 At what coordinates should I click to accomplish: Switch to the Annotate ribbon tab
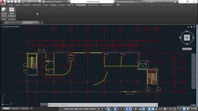pyautogui.click(x=26, y=5)
